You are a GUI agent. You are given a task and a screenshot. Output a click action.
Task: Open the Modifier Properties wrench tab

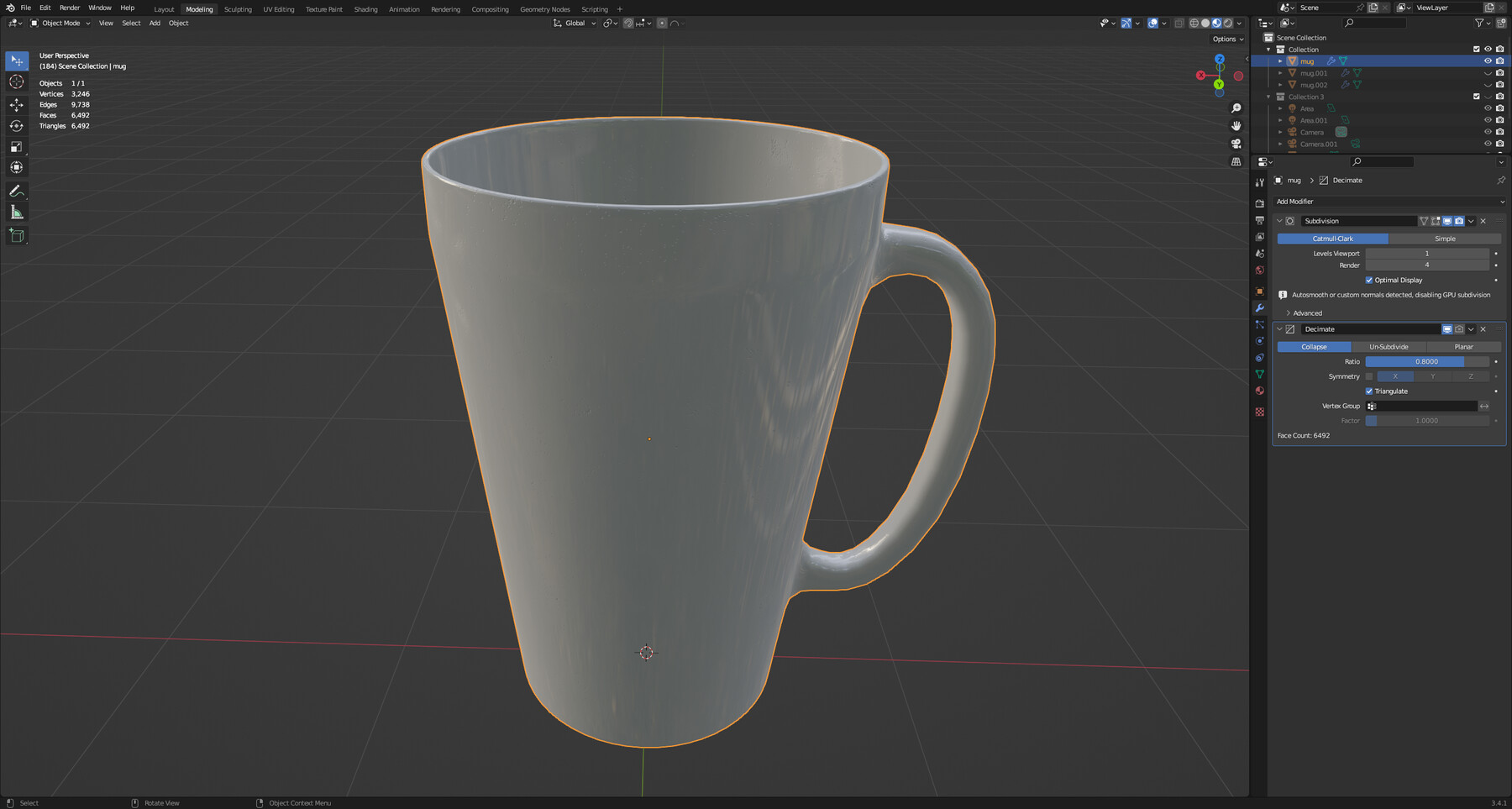[1260, 308]
